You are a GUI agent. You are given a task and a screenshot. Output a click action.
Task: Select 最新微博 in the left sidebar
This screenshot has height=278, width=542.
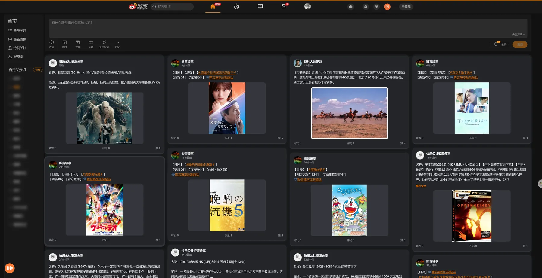(17, 39)
